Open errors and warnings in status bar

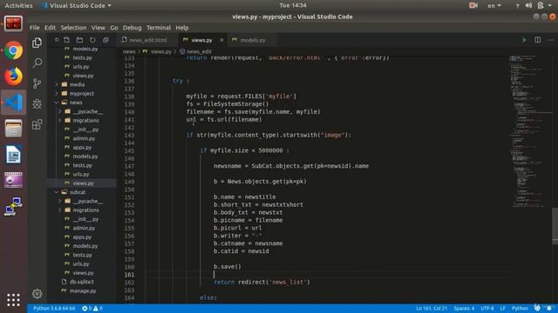92,309
